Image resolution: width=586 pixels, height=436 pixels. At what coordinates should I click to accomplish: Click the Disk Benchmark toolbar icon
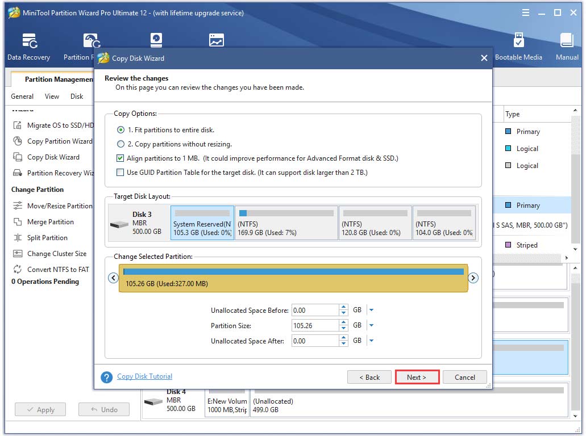[156, 40]
